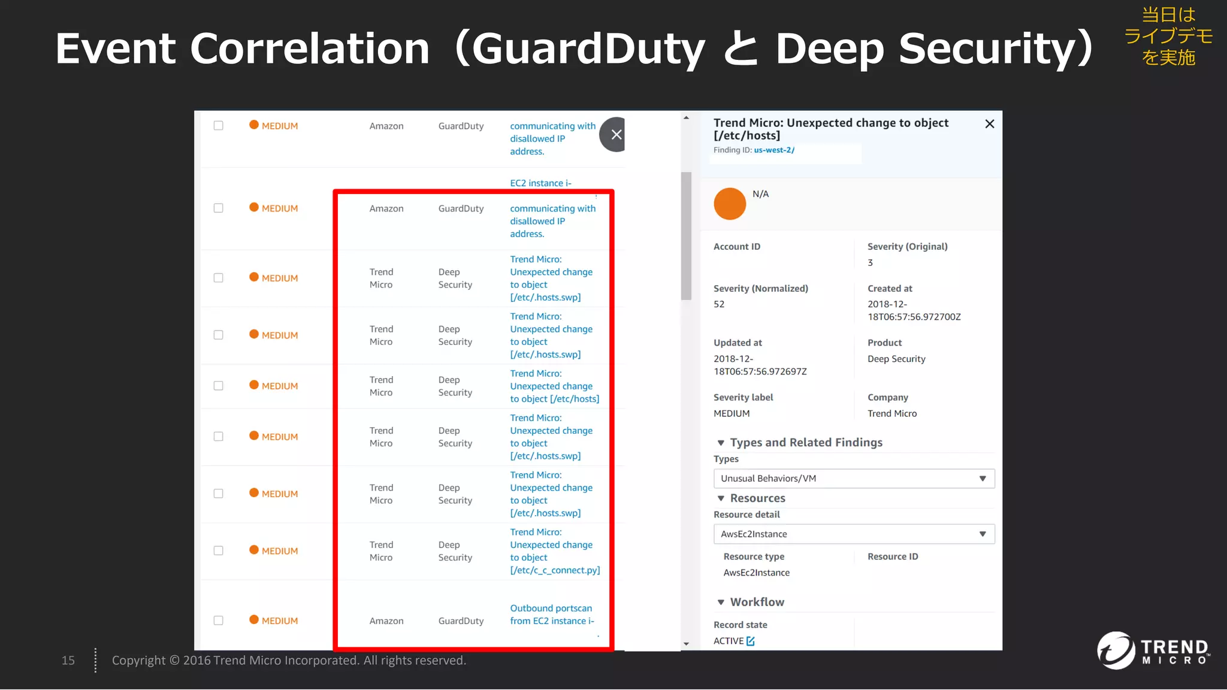Click the orange severity circle in details
This screenshot has width=1227, height=690.
[x=729, y=204]
